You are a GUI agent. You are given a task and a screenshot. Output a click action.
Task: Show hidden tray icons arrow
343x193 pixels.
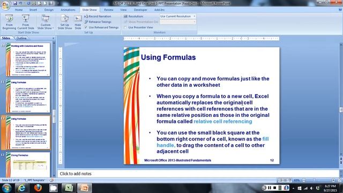point(293,188)
